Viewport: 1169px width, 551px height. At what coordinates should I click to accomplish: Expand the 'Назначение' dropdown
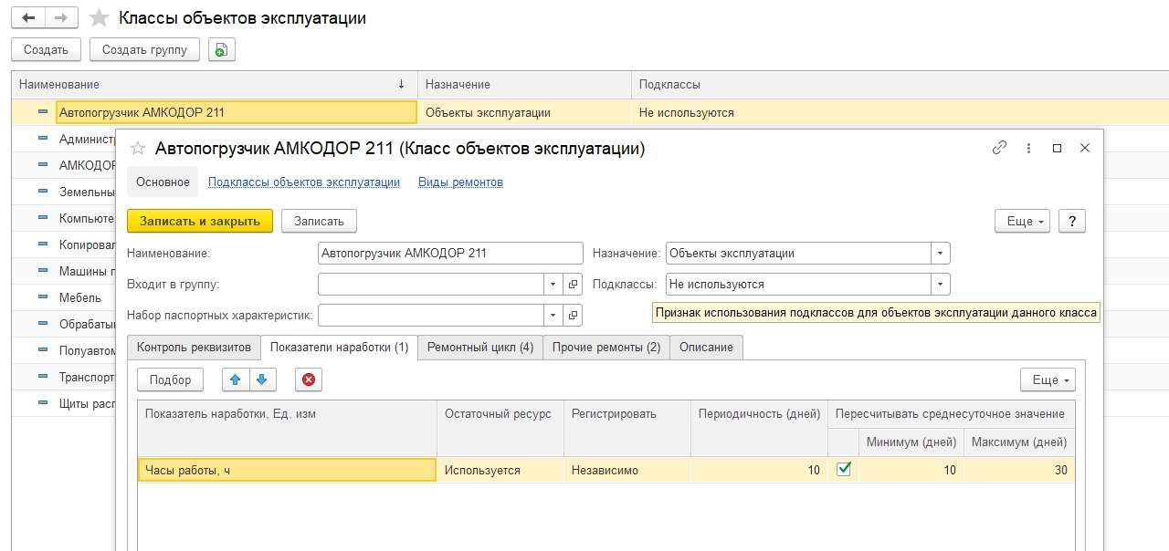coord(941,253)
